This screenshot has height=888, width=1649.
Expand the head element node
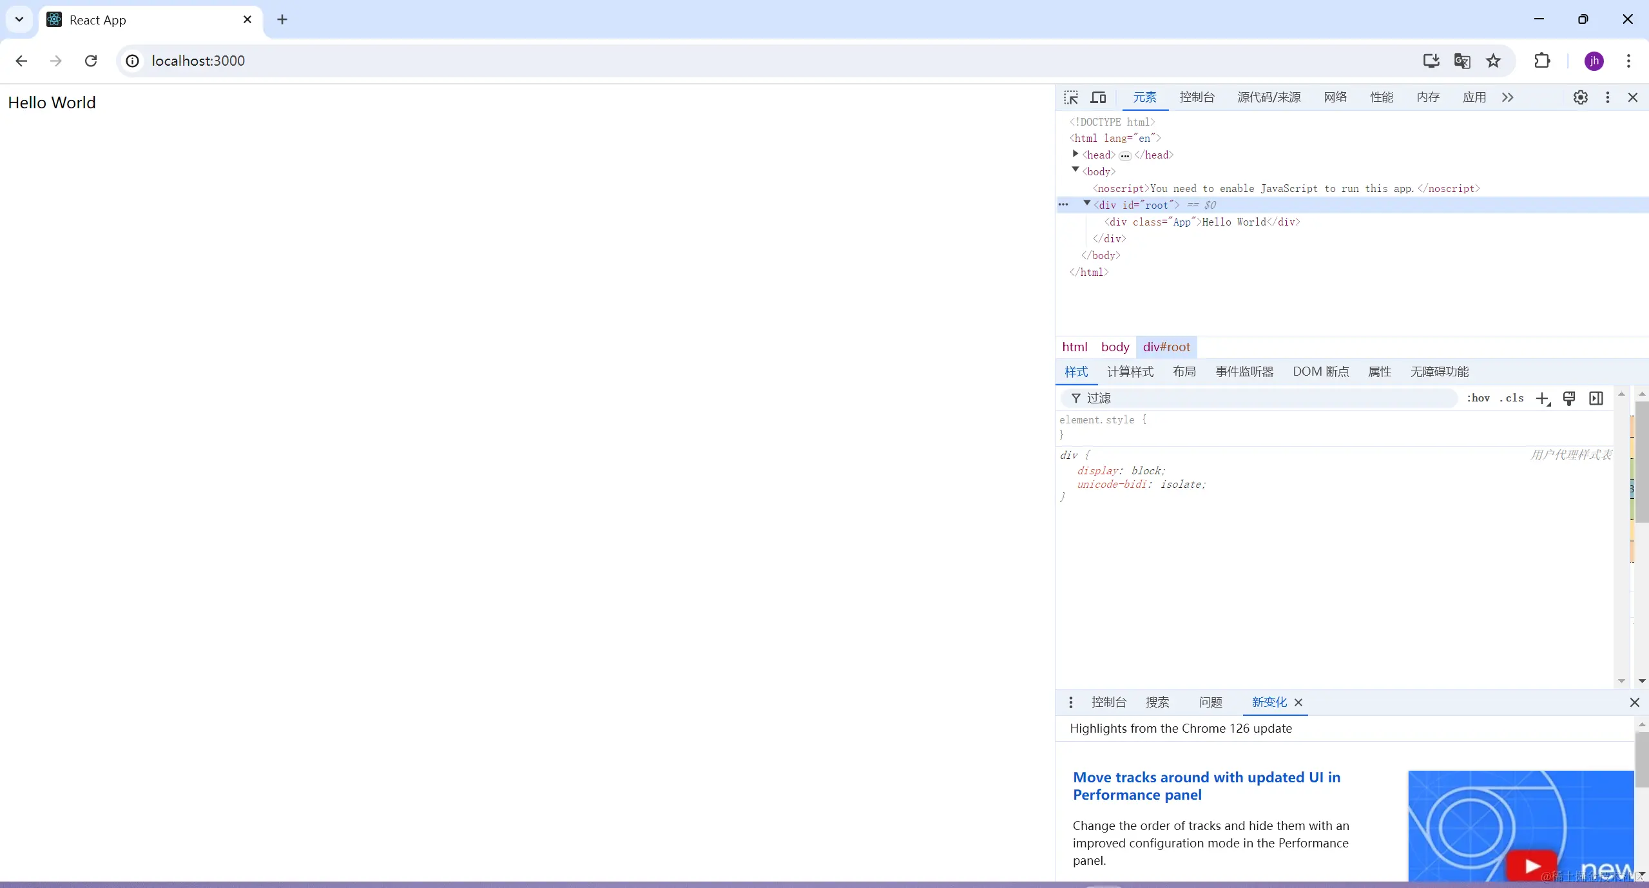pyautogui.click(x=1075, y=154)
